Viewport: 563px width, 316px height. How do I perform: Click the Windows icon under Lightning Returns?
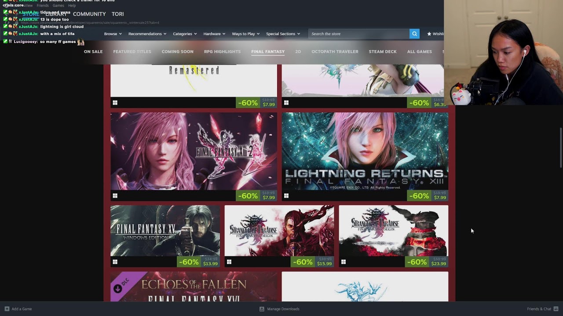pos(286,196)
